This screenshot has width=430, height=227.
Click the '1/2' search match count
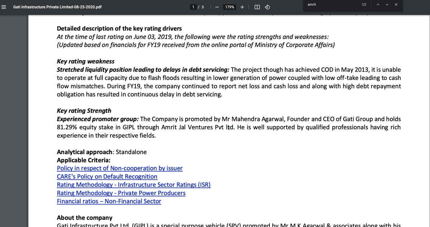364,4
